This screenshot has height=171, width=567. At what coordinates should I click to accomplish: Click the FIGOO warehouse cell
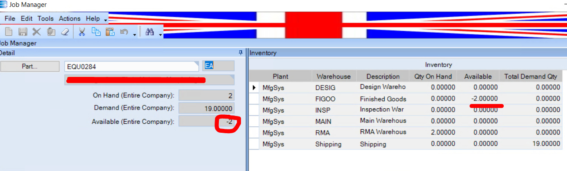(334, 99)
